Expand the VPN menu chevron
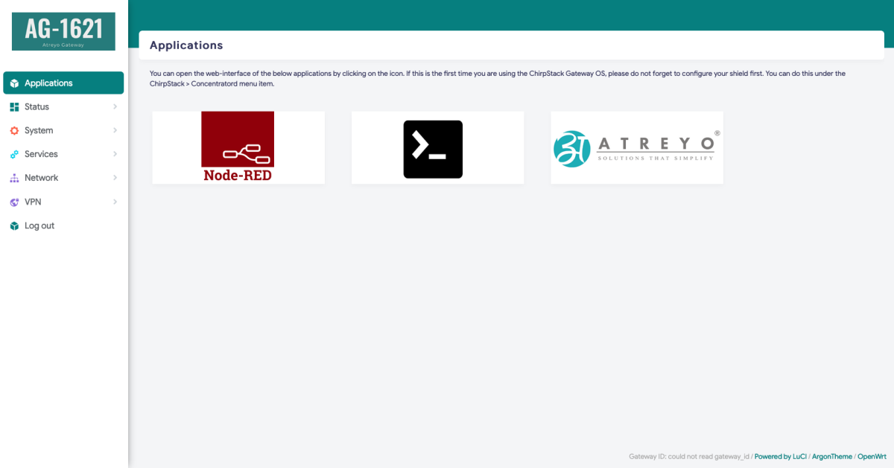Screen dimensions: 894x468 (x=115, y=202)
